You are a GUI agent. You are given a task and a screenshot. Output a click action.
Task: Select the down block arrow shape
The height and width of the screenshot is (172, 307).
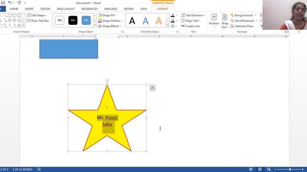14,20
